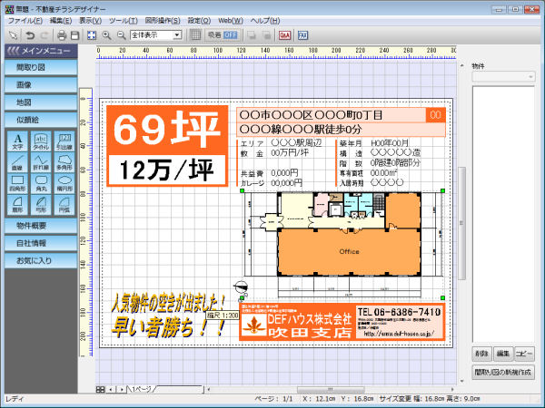Open the 全体表示 zoom dropdown
Viewport: 545px width, 408px height.
point(176,34)
